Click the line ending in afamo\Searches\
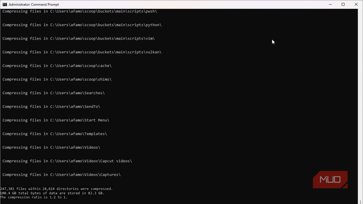The height and width of the screenshot is (204, 363). coord(53,93)
